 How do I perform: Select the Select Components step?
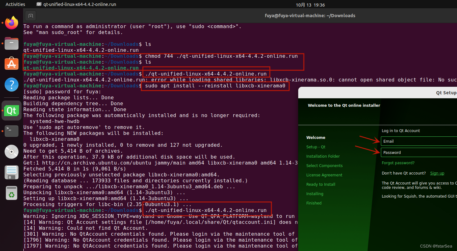click(324, 166)
